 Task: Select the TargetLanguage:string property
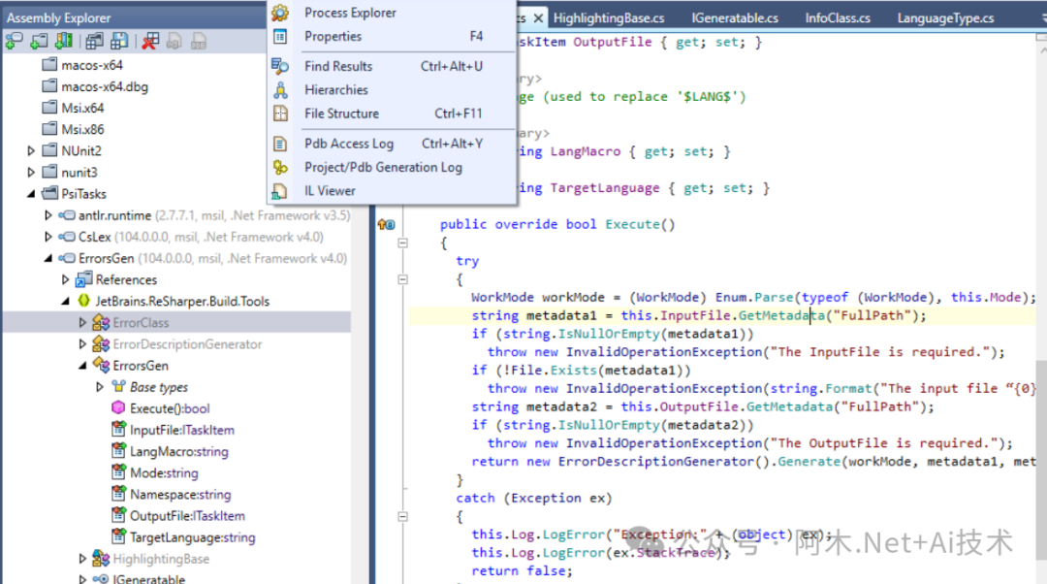(x=192, y=537)
